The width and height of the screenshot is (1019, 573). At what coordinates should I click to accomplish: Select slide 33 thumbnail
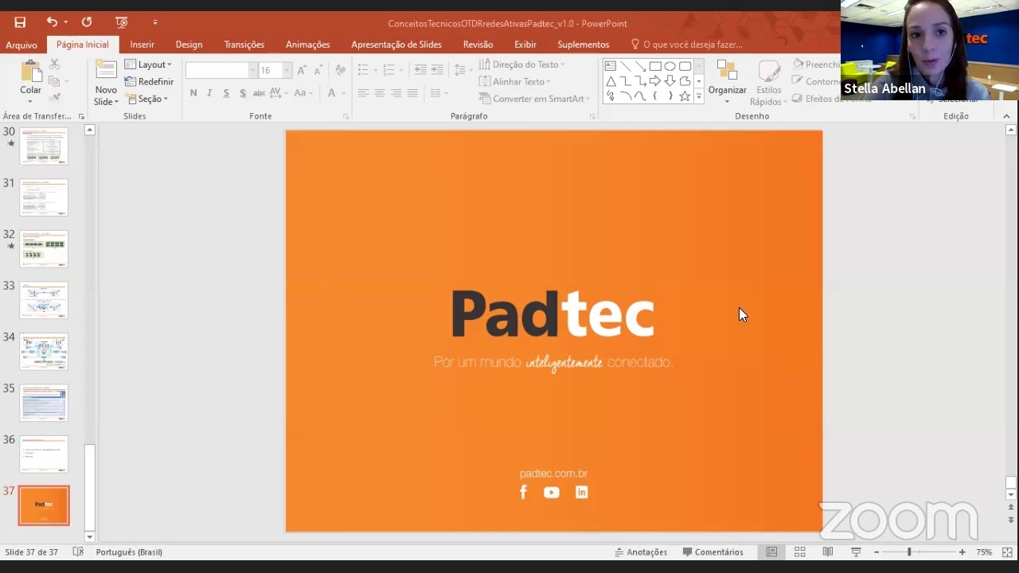tap(44, 300)
